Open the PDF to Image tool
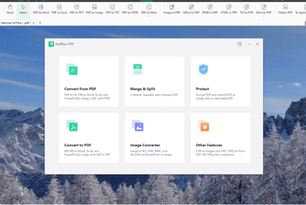The width and height of the screenshot is (306, 205). pyautogui.click(x=94, y=9)
